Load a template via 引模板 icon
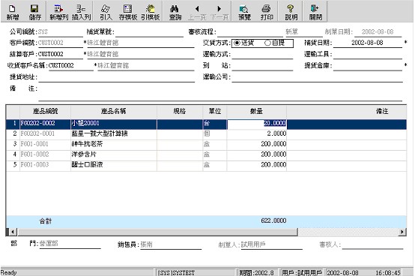Viewport: 415px width, 276px height. (x=151, y=12)
